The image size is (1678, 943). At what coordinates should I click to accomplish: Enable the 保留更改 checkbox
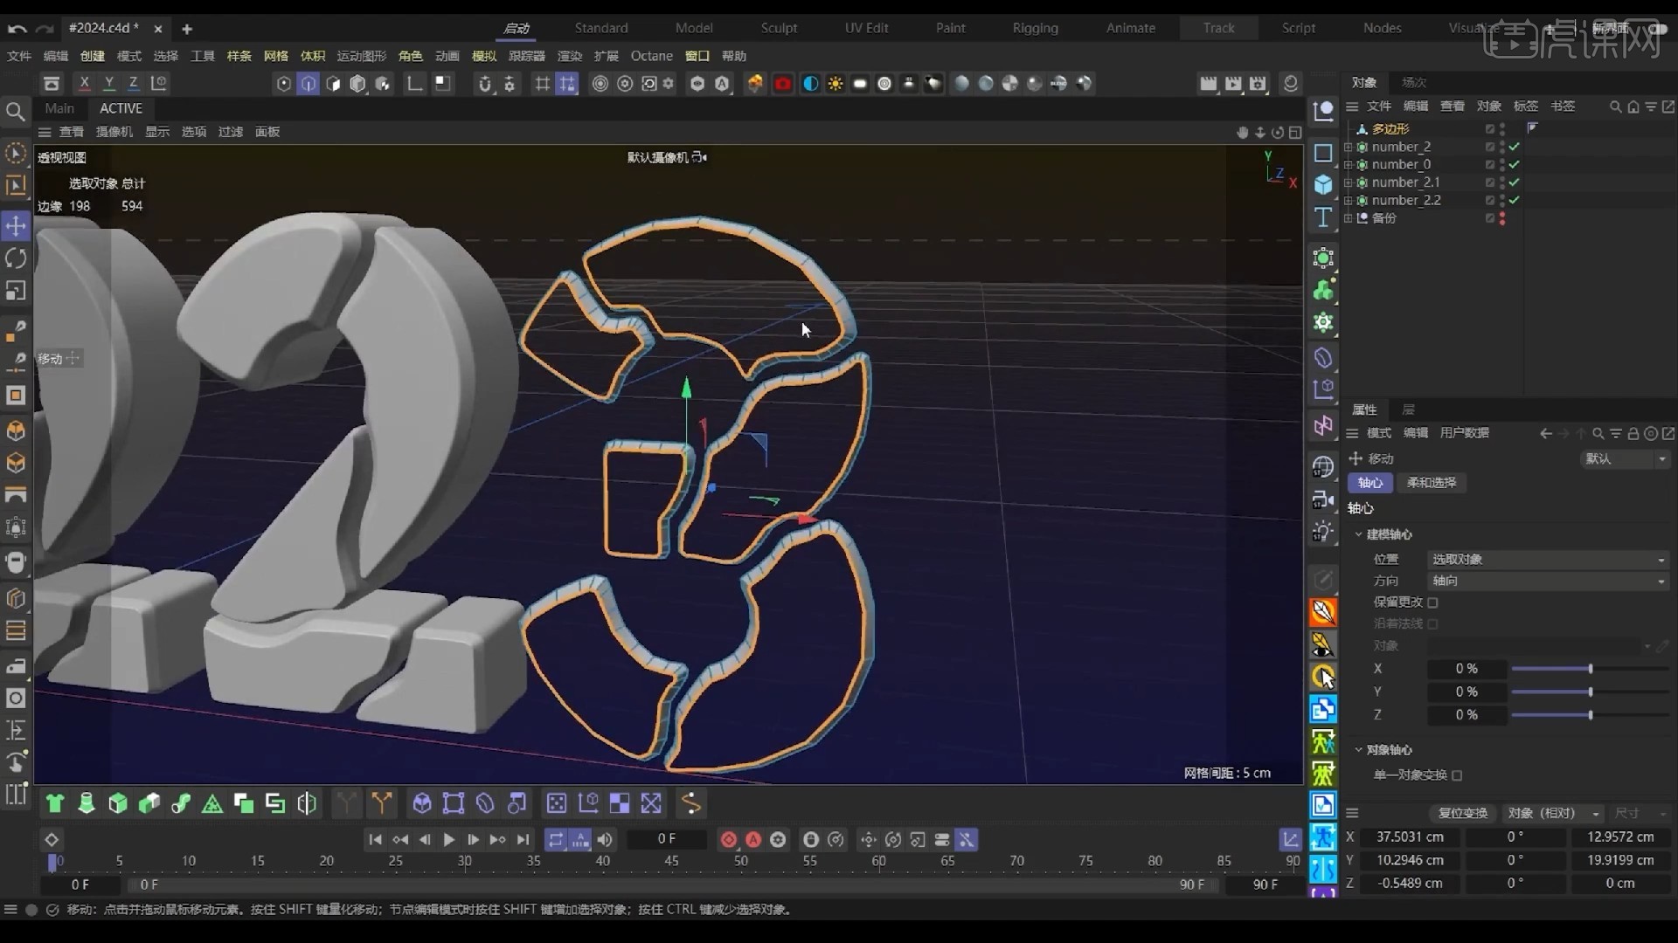1432,602
